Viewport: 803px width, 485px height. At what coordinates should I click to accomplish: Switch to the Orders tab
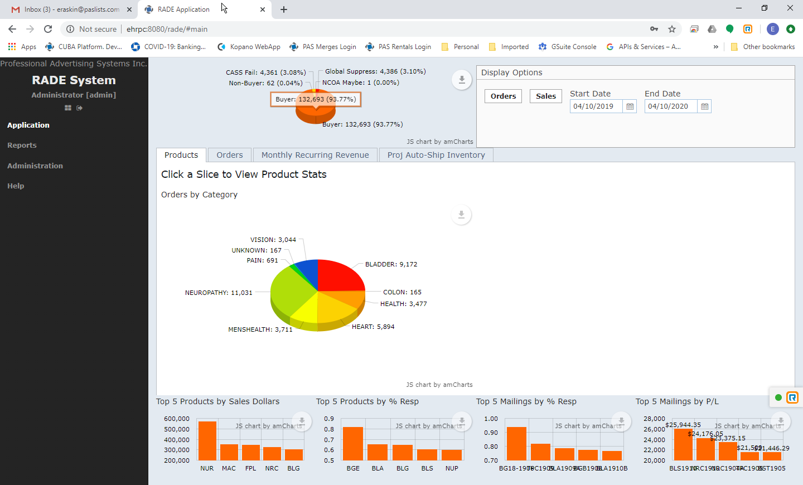[x=230, y=155]
